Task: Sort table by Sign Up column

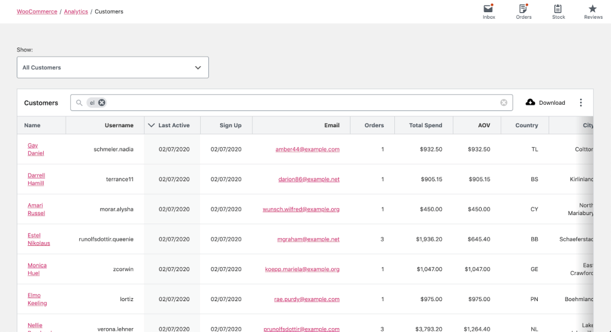Action: tap(230, 125)
